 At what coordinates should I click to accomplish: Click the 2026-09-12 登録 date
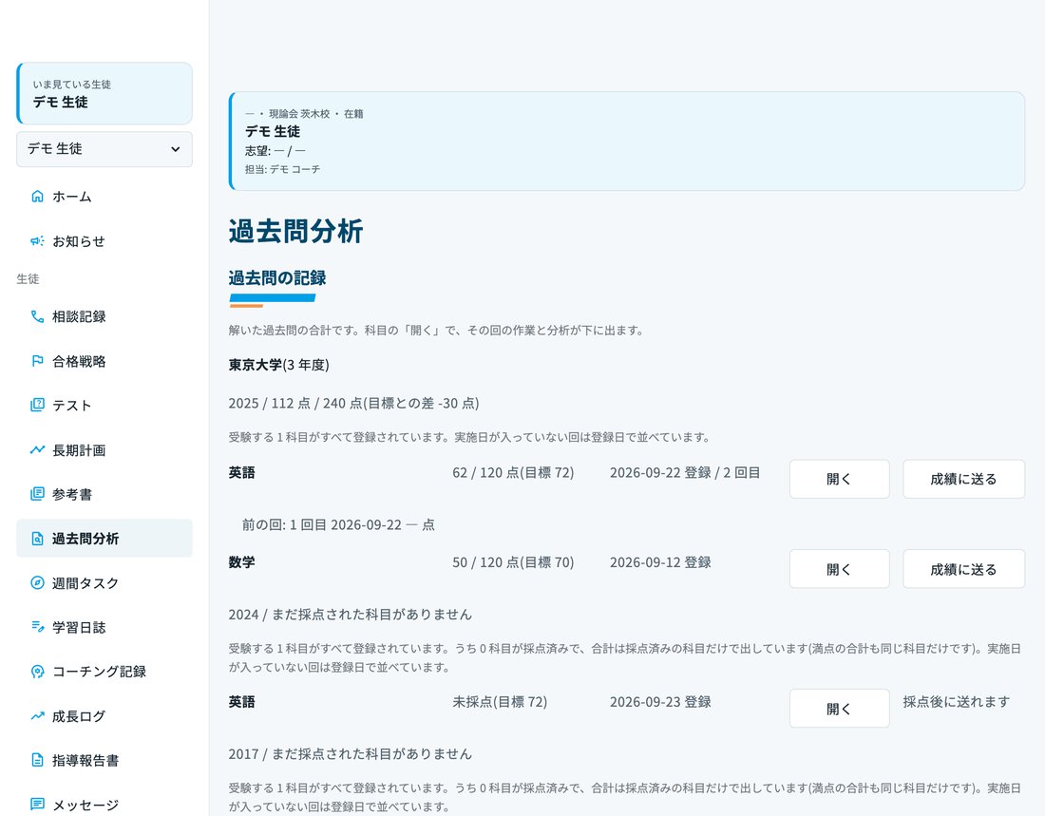point(660,562)
